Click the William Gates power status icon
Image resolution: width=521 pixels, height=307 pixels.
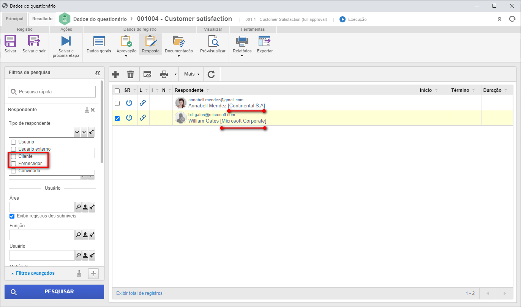(x=129, y=118)
